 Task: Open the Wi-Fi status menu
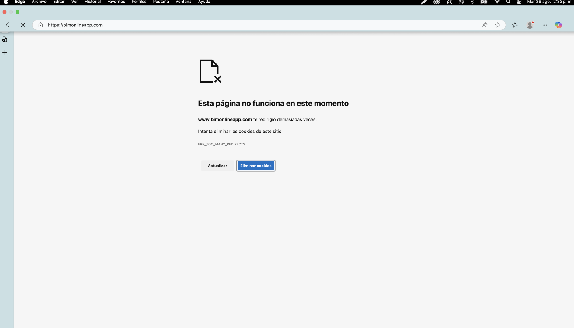(x=497, y=2)
